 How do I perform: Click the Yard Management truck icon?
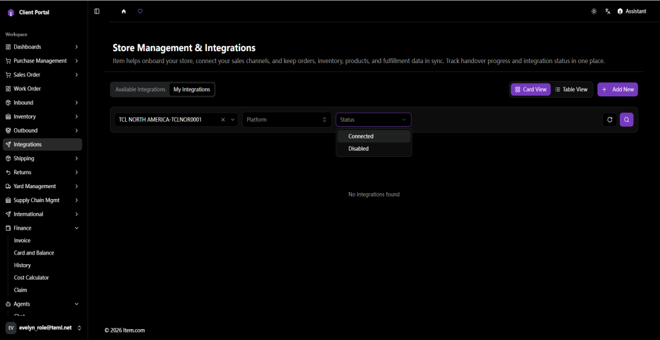tap(8, 186)
